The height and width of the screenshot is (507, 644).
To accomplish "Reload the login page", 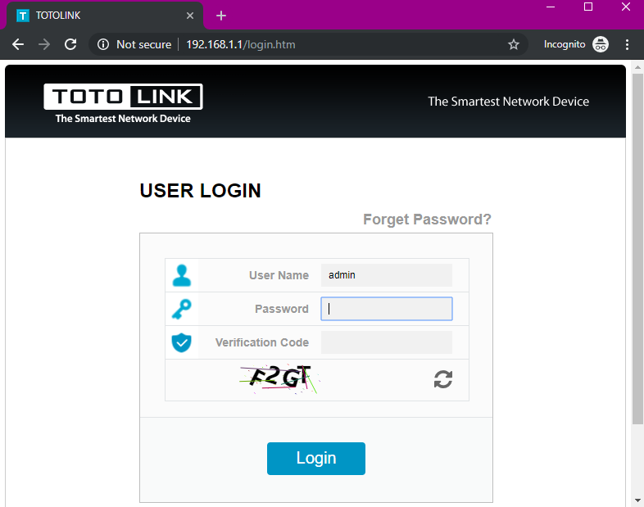I will (70, 44).
